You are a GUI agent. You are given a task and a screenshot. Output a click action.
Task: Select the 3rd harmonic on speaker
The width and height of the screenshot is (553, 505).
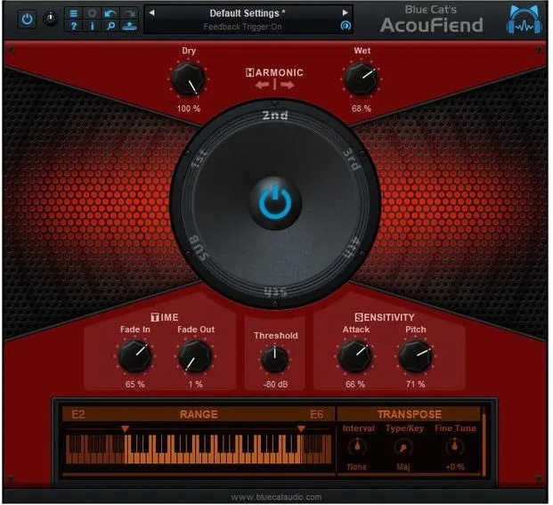352,160
